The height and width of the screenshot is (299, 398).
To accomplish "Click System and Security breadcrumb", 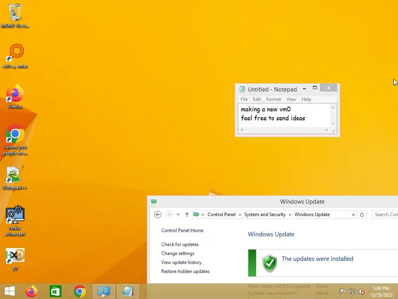I will click(x=265, y=215).
